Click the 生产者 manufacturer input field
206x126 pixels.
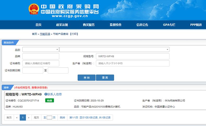tap(132, 63)
